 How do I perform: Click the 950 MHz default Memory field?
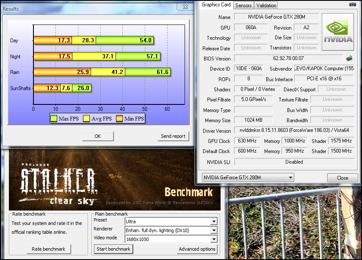click(x=294, y=151)
